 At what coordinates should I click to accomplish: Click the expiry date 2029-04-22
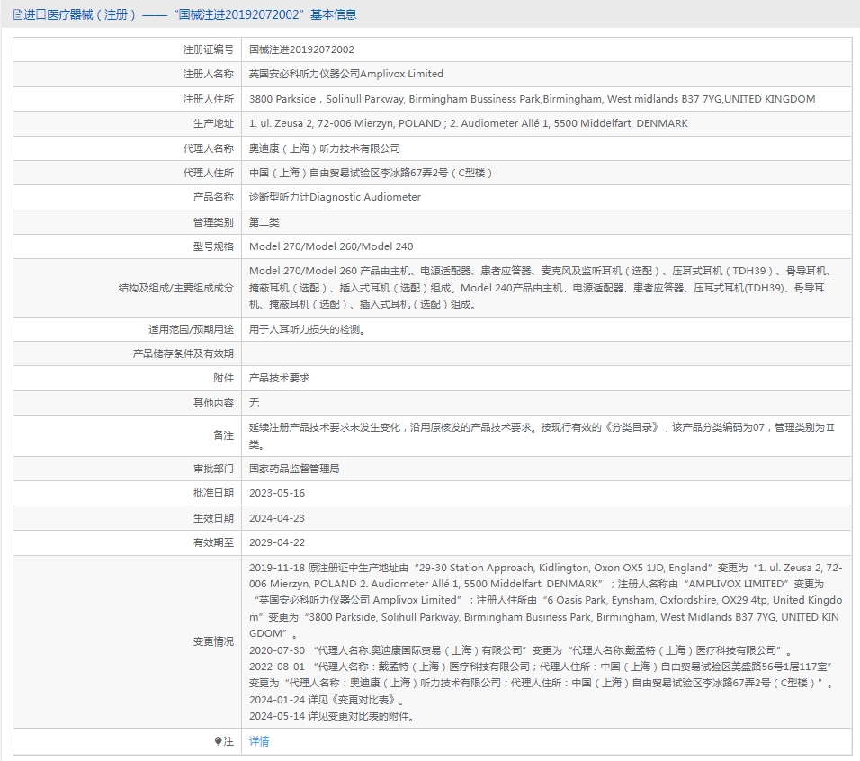tap(277, 542)
